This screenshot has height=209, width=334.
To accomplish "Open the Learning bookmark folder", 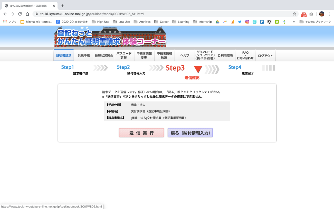I will 181,22.
